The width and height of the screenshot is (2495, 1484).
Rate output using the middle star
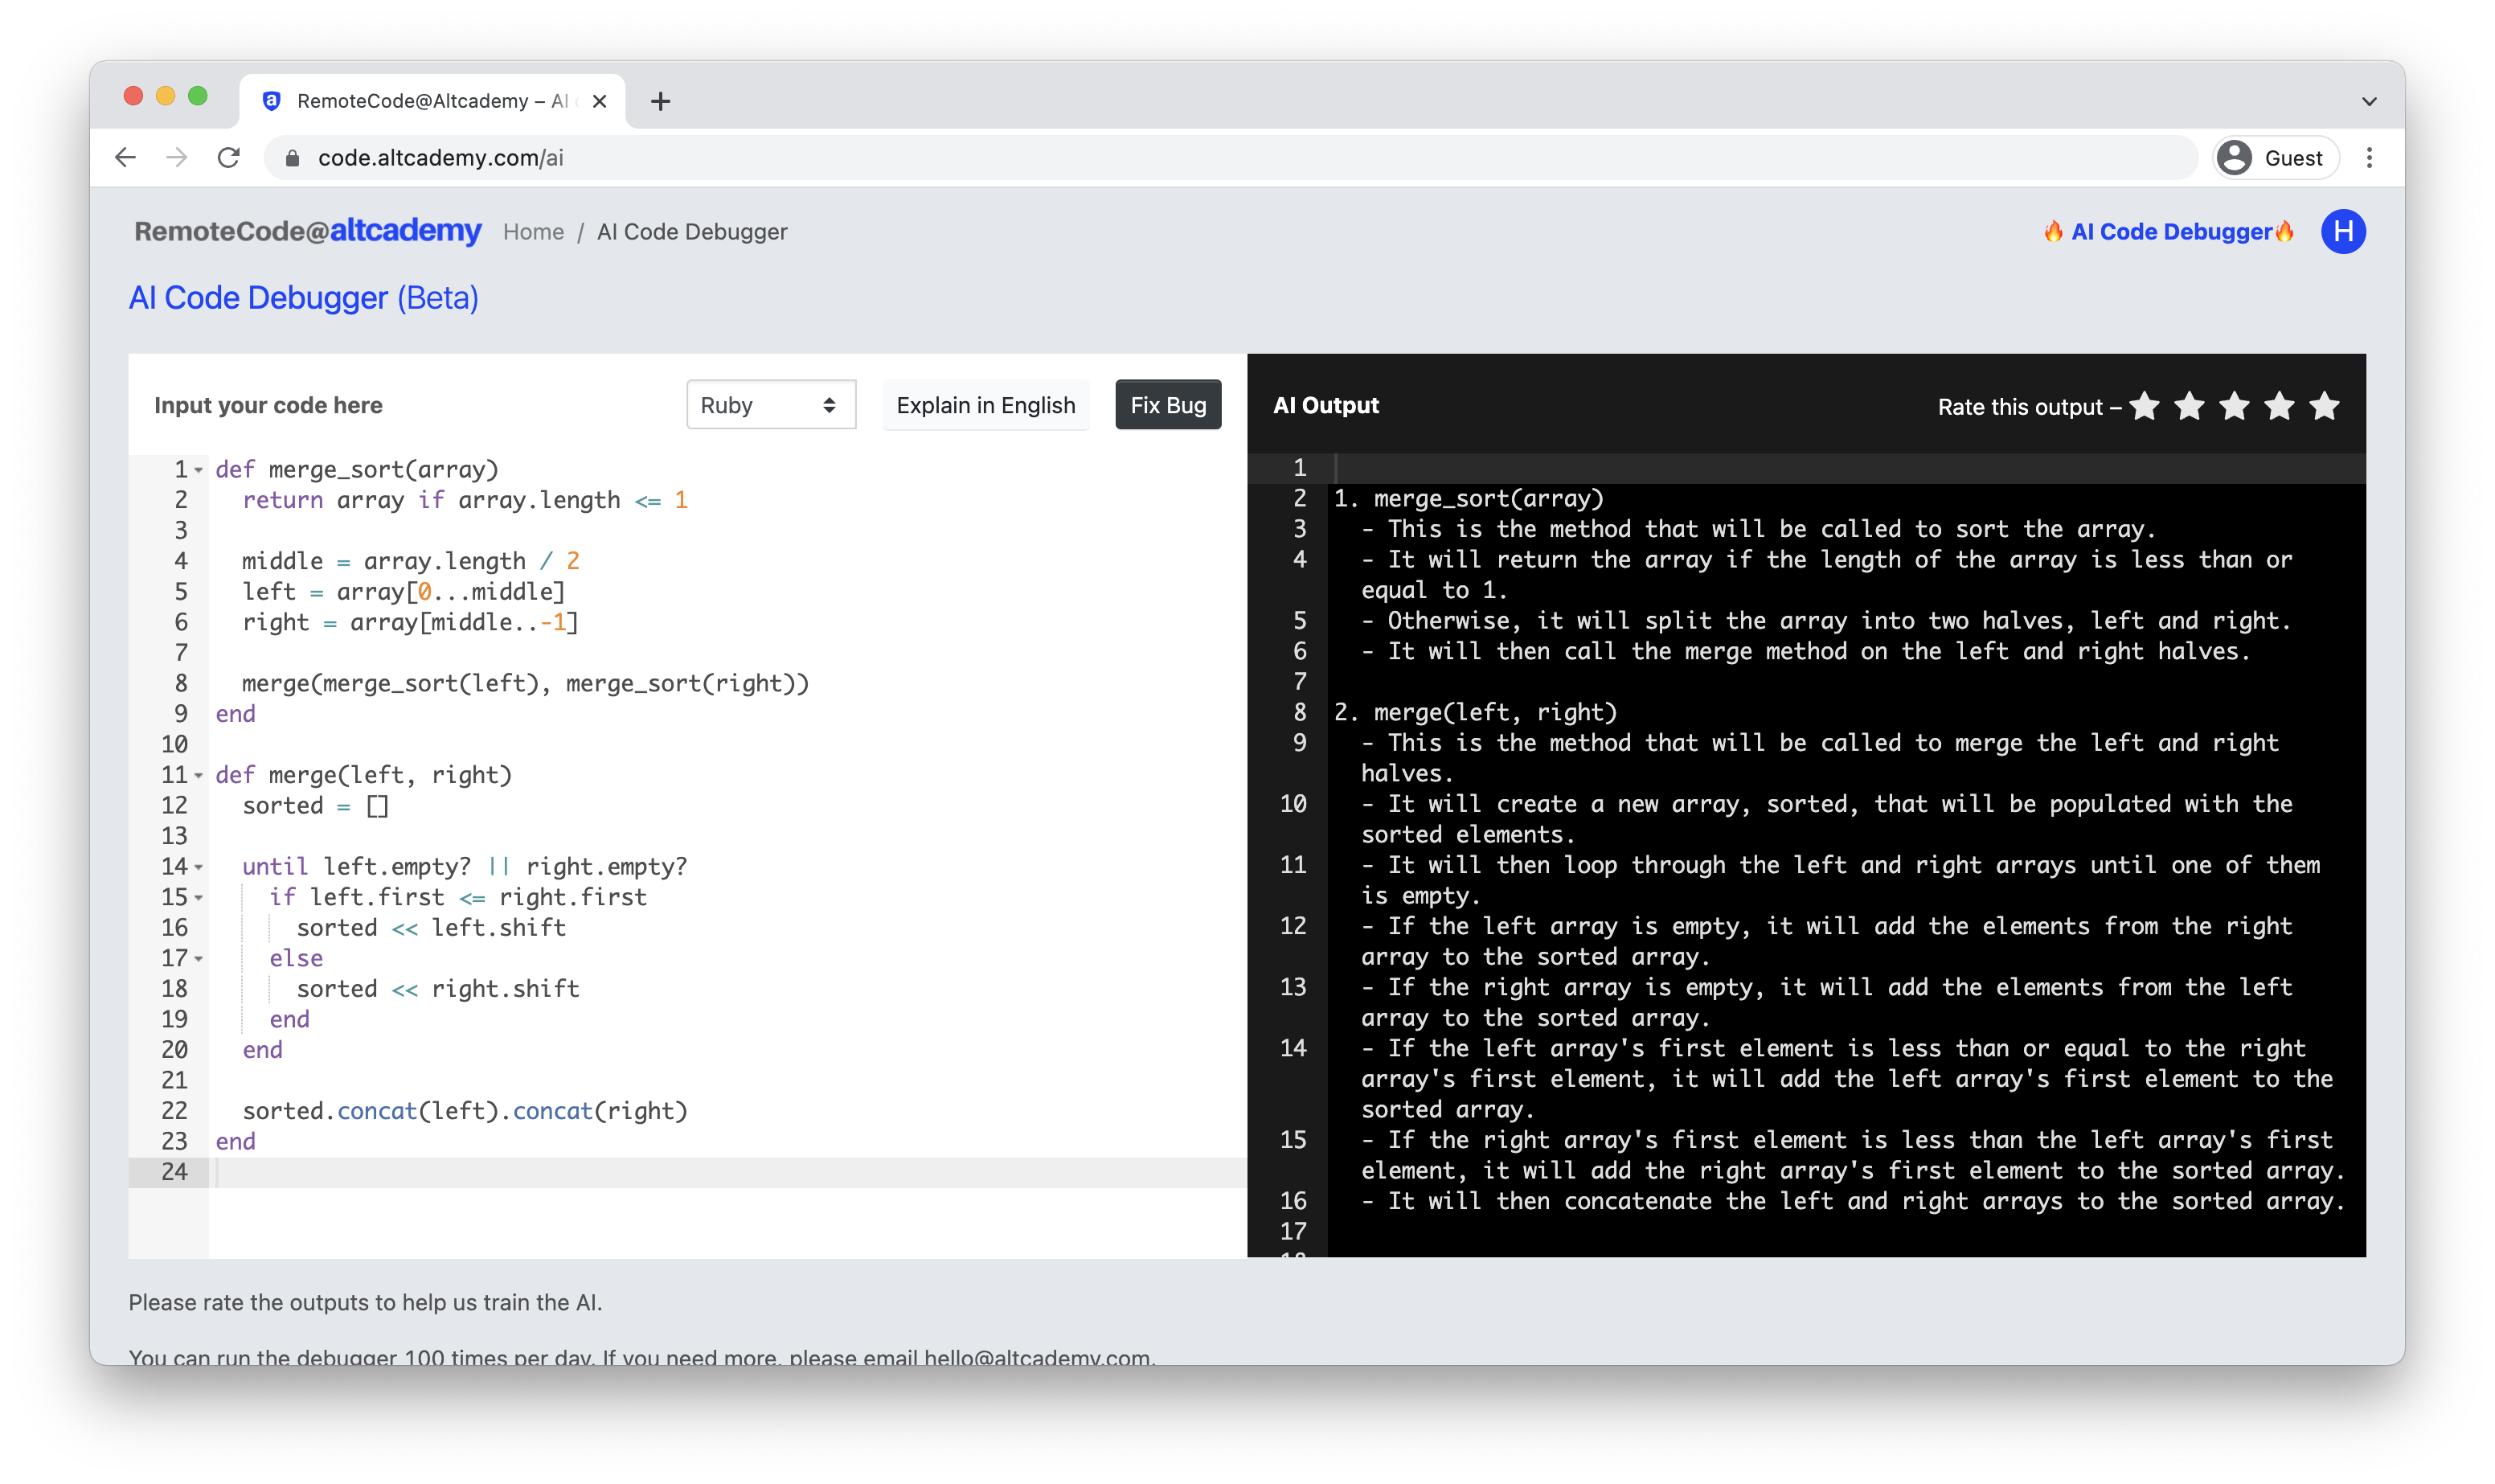(x=2234, y=406)
